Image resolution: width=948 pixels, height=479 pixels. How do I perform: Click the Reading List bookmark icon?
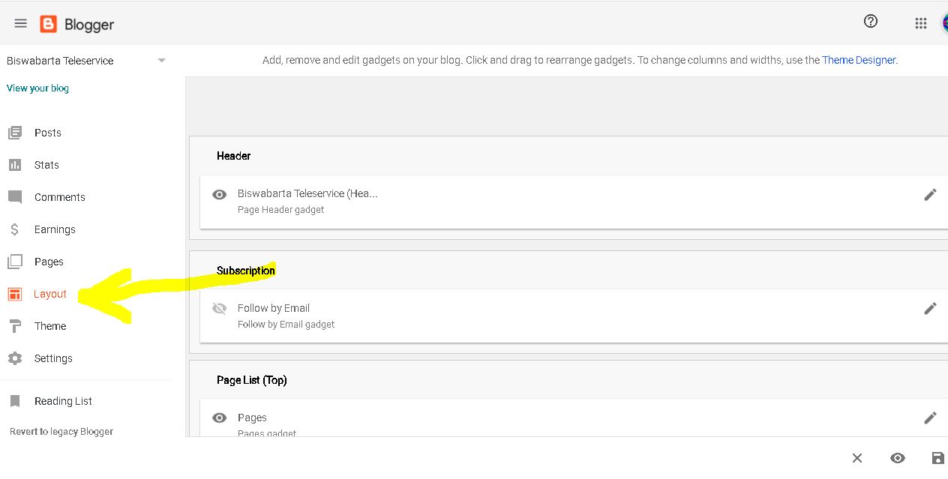click(x=15, y=401)
